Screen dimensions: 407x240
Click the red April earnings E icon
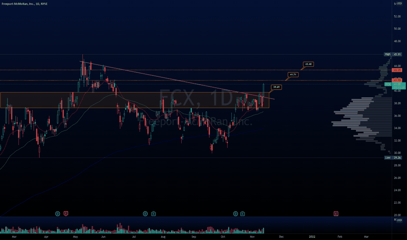tap(66, 214)
